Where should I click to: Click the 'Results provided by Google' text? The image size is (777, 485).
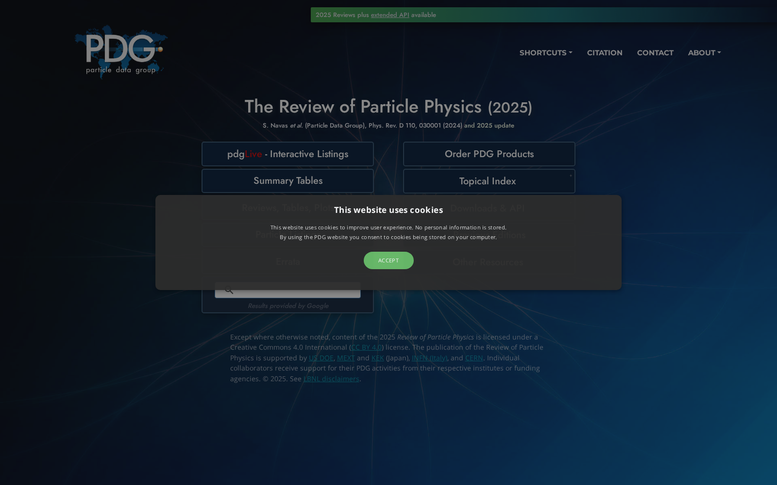coord(288,306)
